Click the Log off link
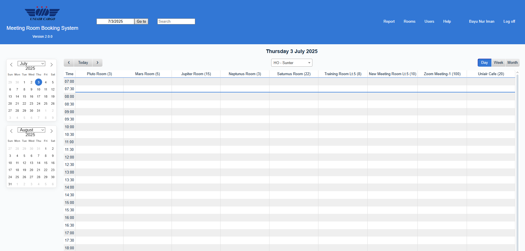525x251 pixels. 509,22
